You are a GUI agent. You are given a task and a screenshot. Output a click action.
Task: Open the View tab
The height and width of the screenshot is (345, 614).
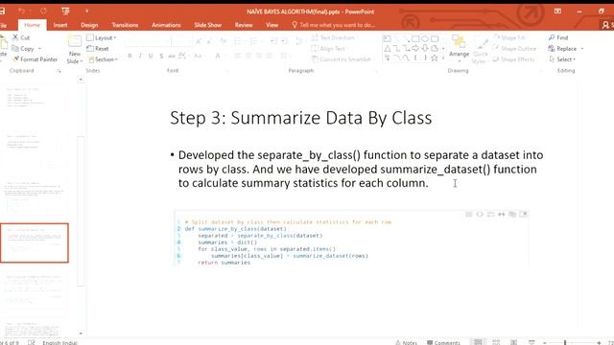[x=272, y=25]
